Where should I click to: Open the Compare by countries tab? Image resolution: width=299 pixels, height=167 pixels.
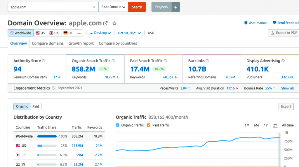(x=118, y=43)
